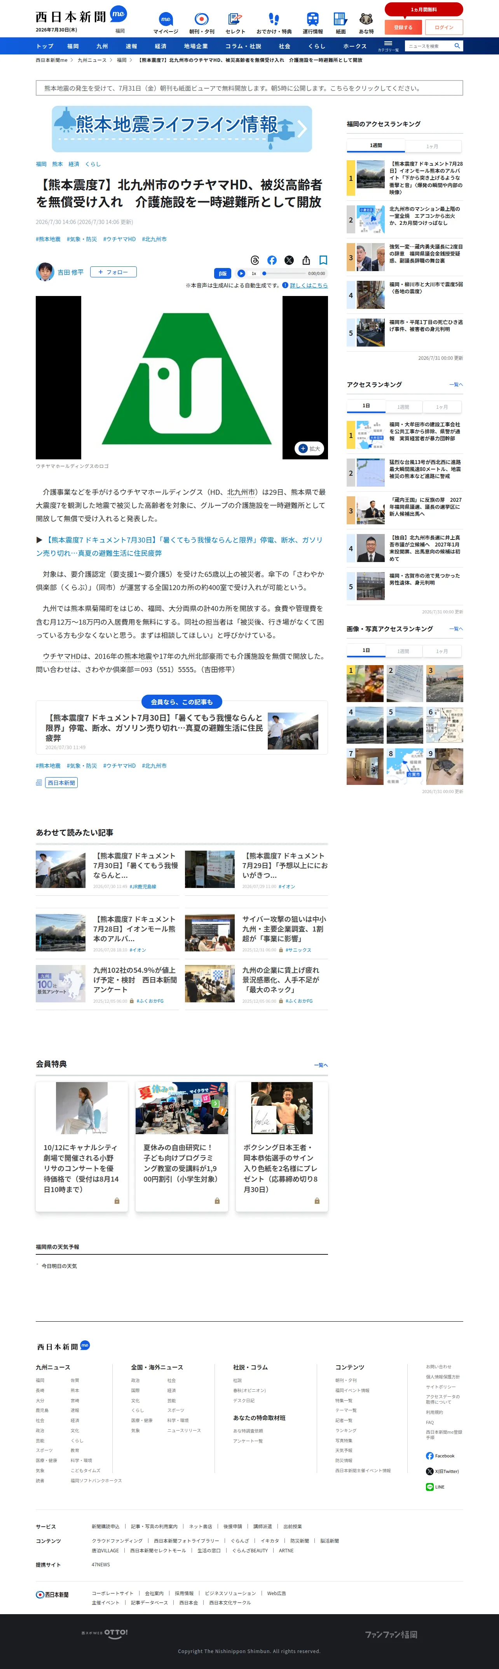The height and width of the screenshot is (1669, 499).
Task: Click the 九州ニュース breadcrumb link
Action: (92, 60)
